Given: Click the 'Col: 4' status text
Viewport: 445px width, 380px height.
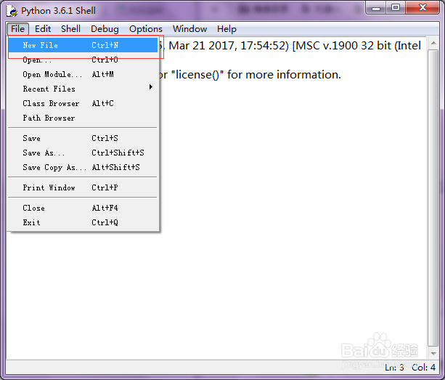Looking at the screenshot, I should [423, 368].
